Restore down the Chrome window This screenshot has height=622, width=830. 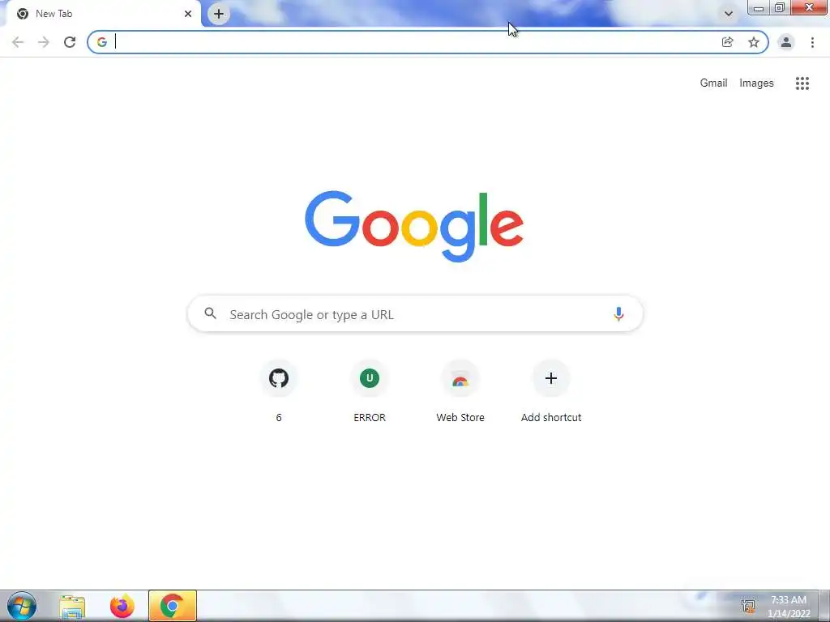tap(779, 7)
